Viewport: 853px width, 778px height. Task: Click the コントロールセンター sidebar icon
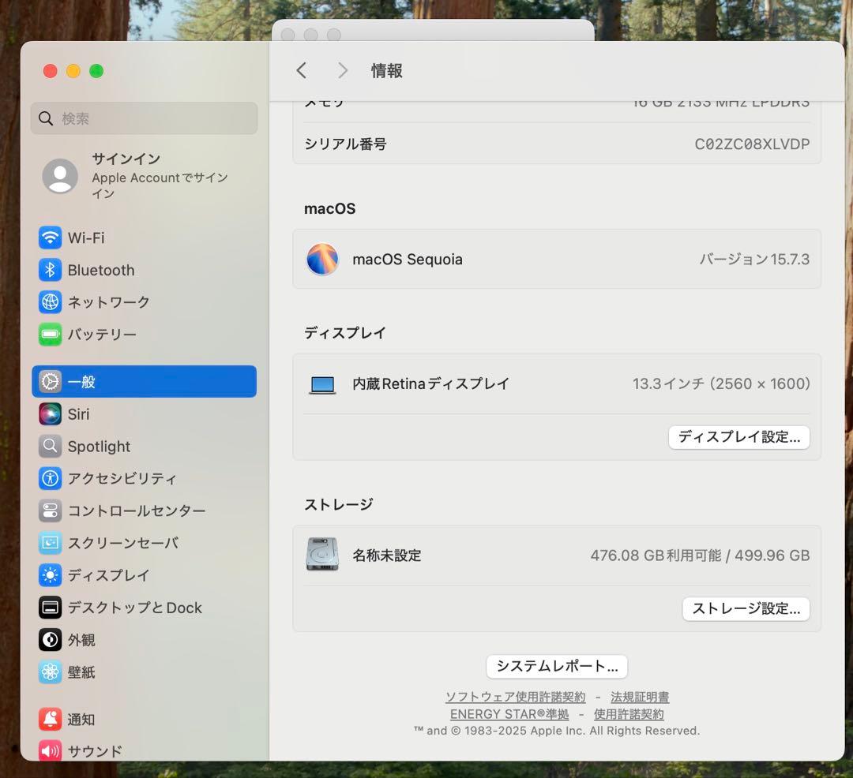[x=50, y=511]
